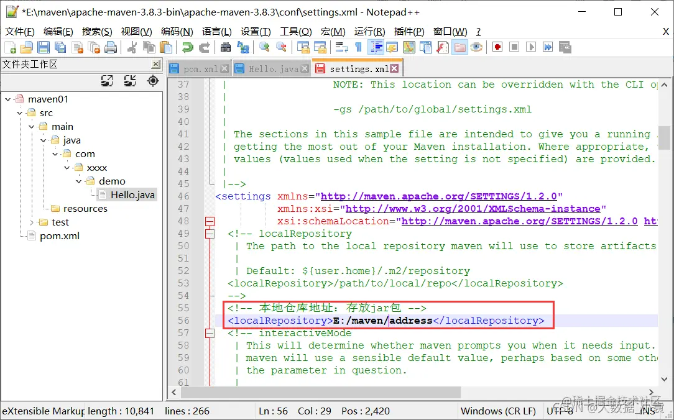The height and width of the screenshot is (420, 674).
Task: Cut selection with scissors icon
Action: [132, 47]
